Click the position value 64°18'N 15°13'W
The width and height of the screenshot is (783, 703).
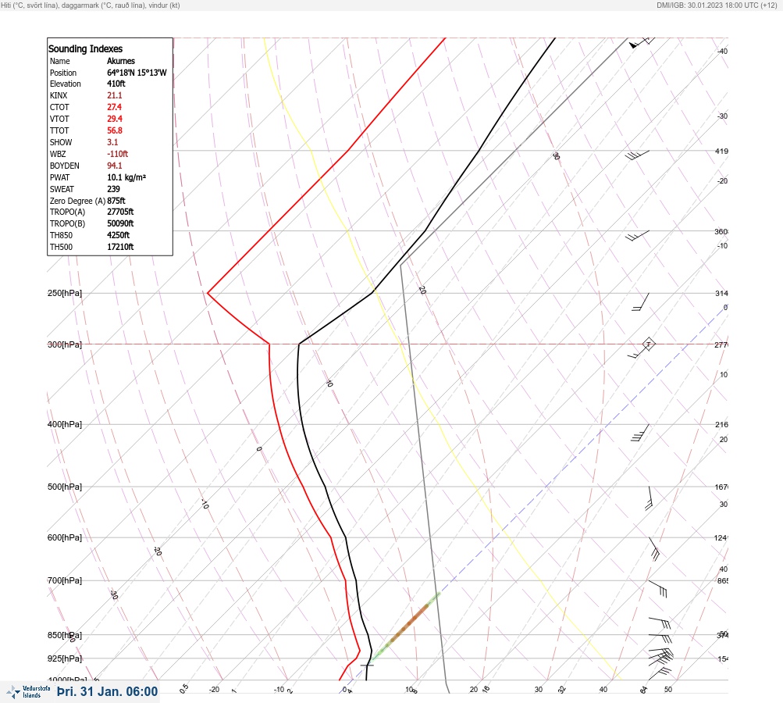[x=137, y=73]
